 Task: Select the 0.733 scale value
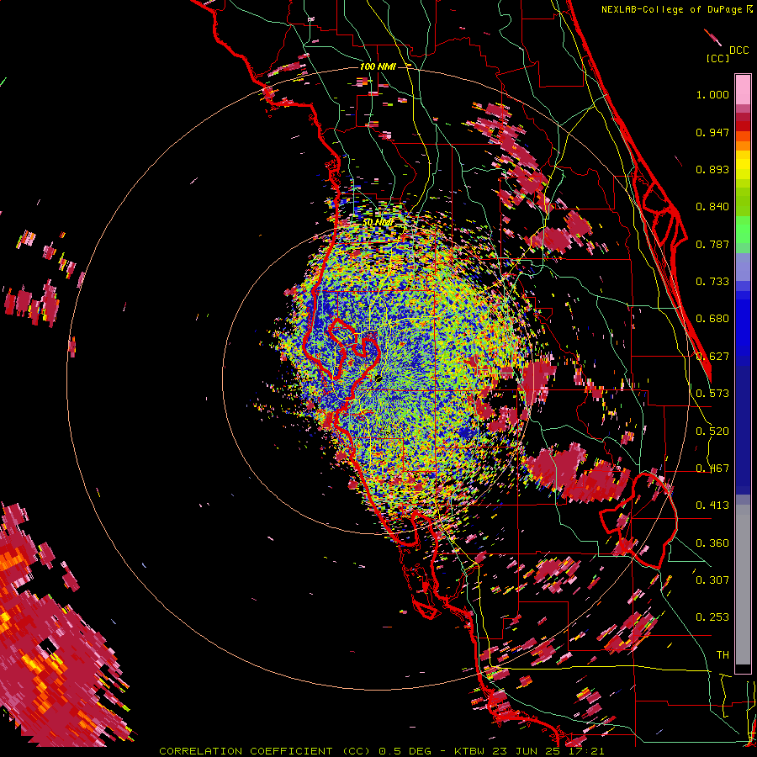click(x=712, y=282)
